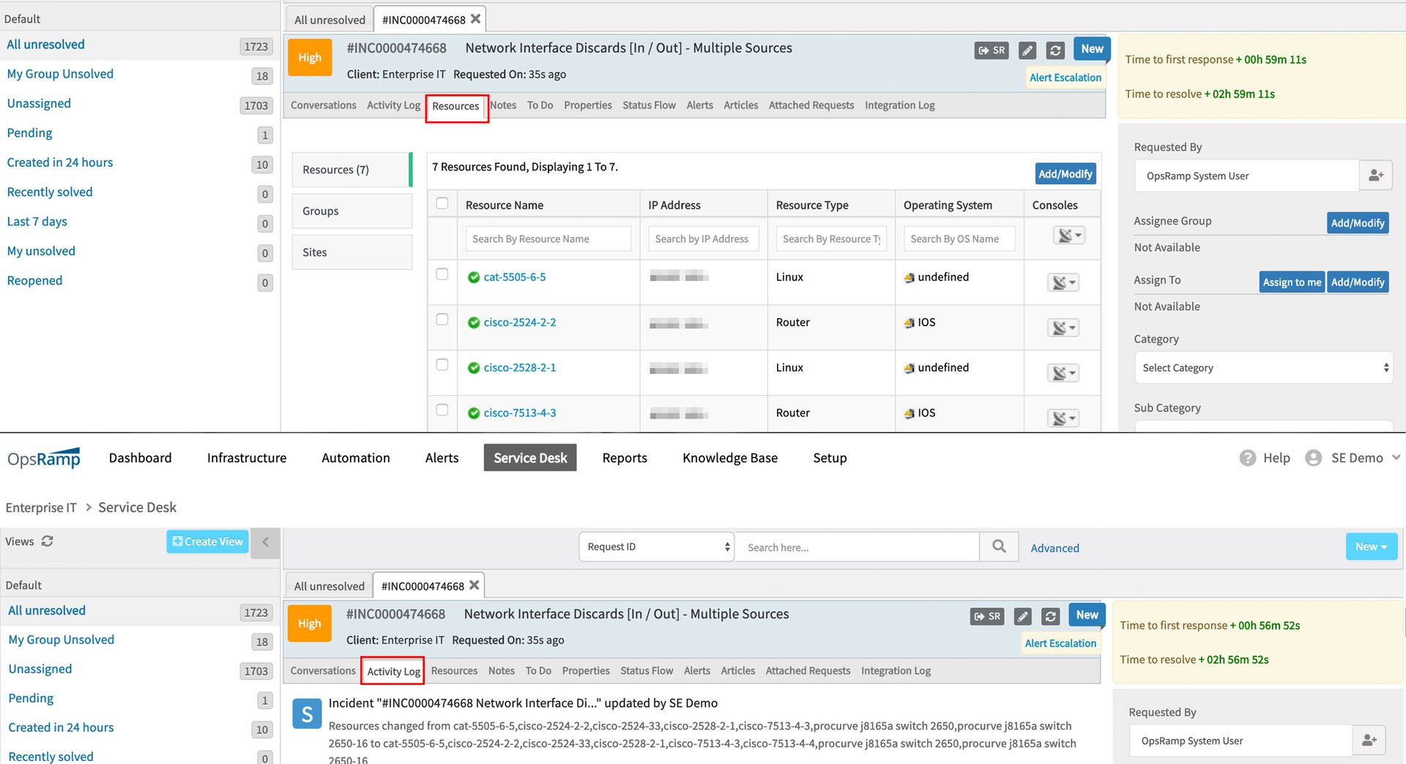This screenshot has width=1406, height=764.
Task: Edit the incident using the pencil icon
Action: coord(1027,50)
